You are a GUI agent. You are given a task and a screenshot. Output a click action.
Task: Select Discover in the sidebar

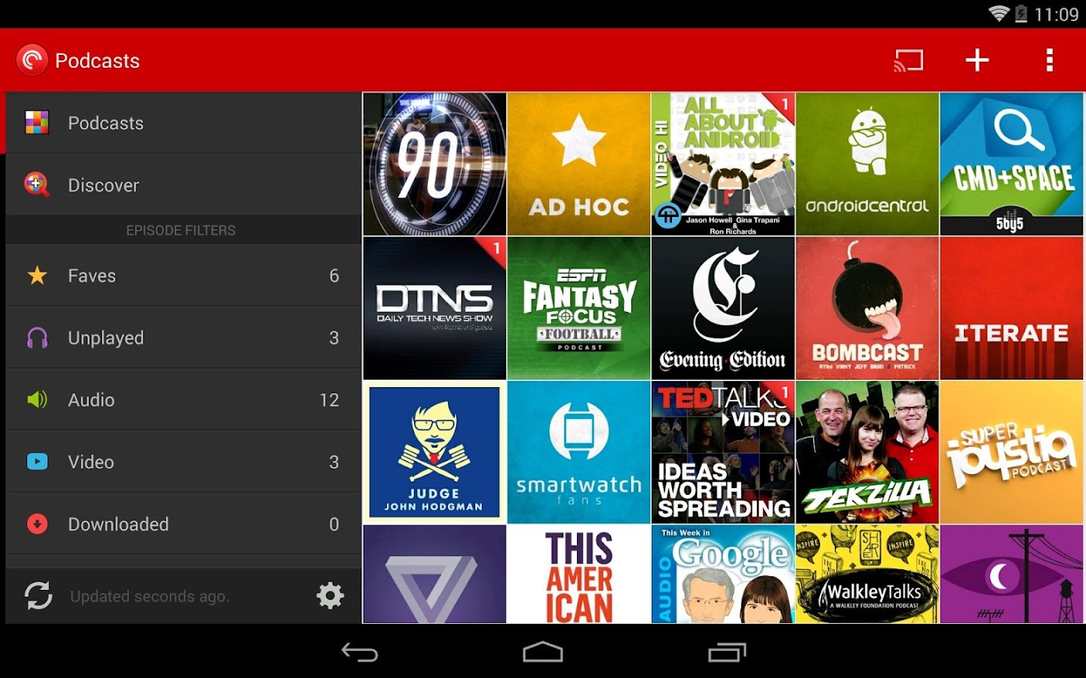(183, 185)
